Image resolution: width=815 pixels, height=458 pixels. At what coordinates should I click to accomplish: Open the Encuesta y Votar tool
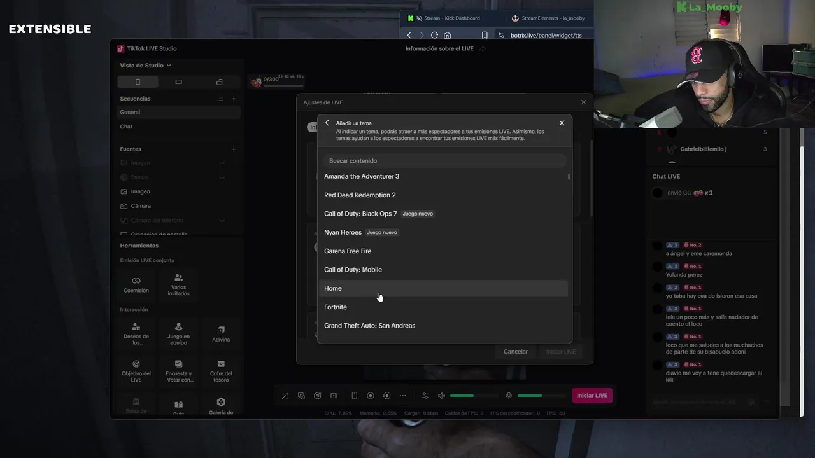click(178, 371)
